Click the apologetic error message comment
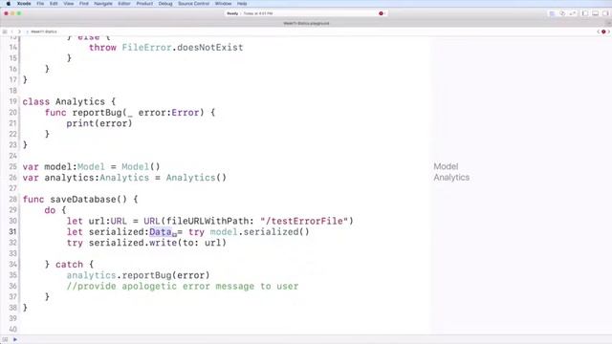612x344 pixels. pos(183,287)
